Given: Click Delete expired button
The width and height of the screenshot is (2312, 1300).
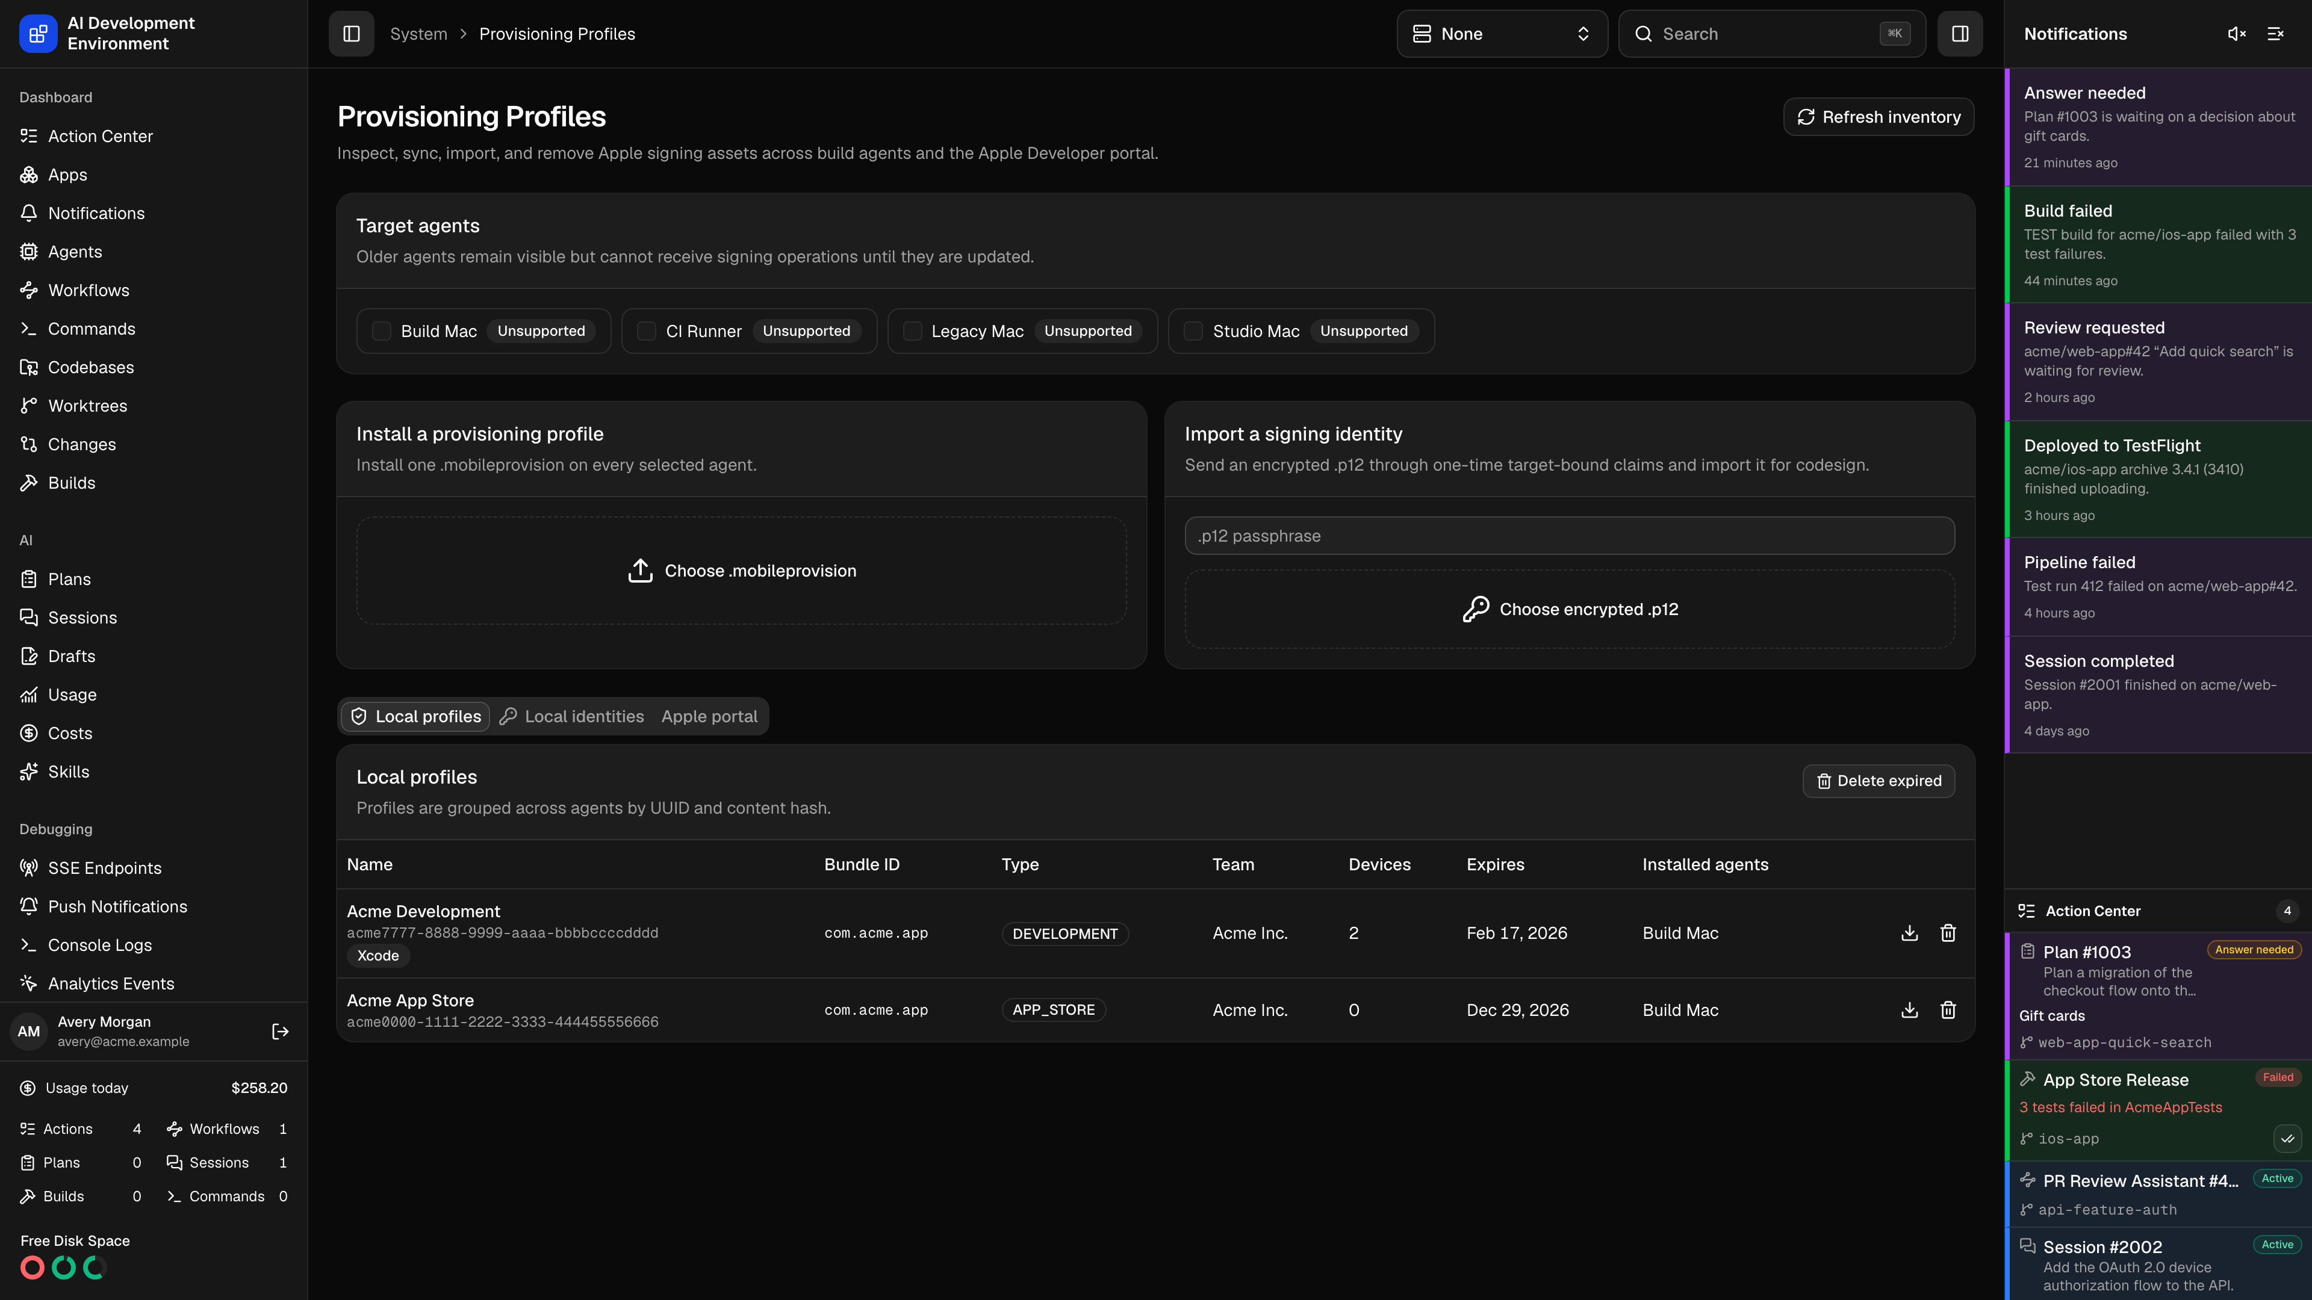Looking at the screenshot, I should pos(1878,781).
